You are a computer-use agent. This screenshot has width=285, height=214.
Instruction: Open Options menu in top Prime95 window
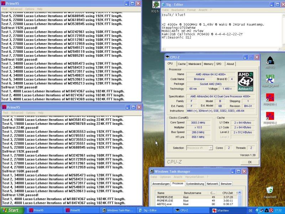[30, 9]
